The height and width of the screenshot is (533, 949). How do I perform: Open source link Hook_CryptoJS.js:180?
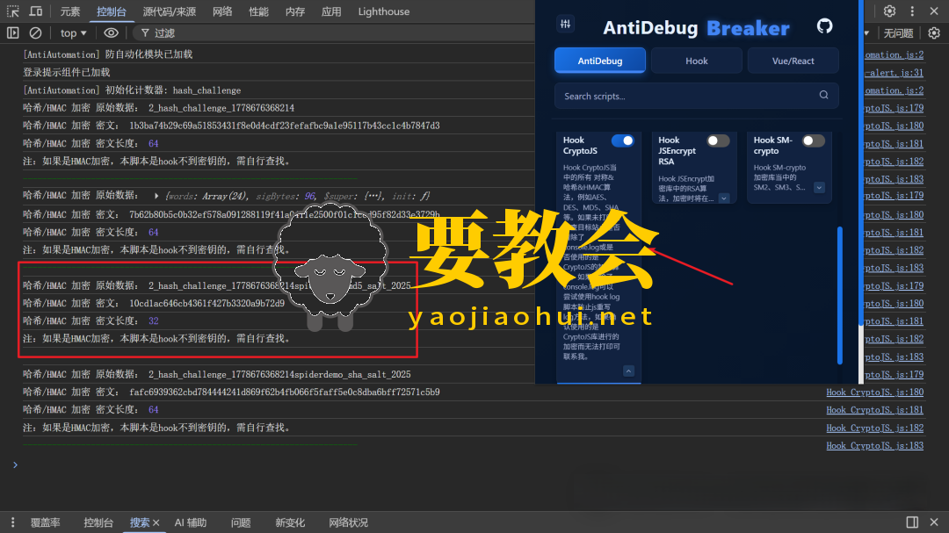pos(874,392)
